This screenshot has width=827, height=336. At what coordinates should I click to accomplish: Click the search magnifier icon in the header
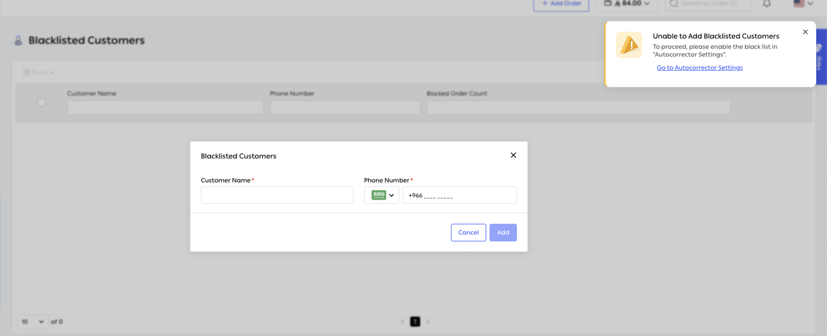[x=674, y=3]
